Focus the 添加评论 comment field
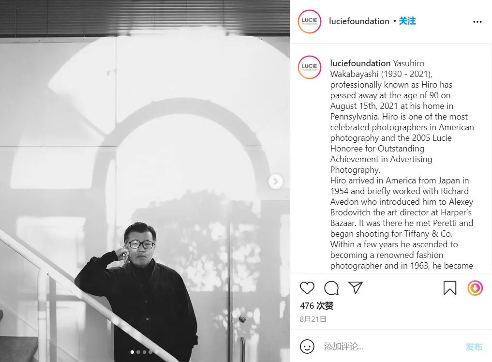 click(x=392, y=347)
